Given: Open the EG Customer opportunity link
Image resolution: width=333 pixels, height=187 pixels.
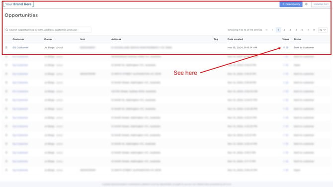Looking at the screenshot, I should click(x=20, y=48).
